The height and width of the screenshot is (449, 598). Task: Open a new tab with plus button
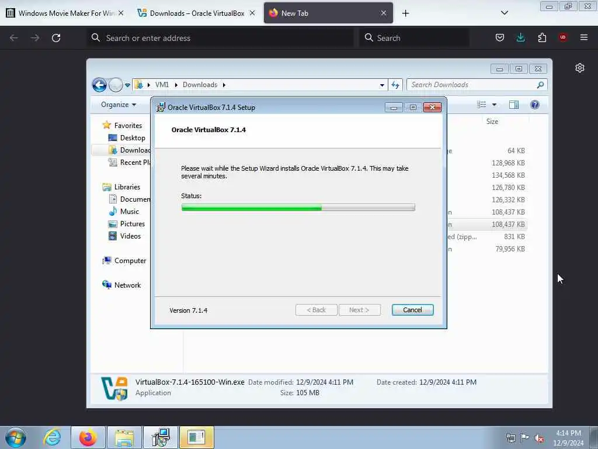[405, 13]
